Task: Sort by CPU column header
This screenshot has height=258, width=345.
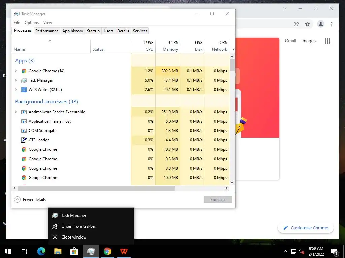Action: [143, 46]
